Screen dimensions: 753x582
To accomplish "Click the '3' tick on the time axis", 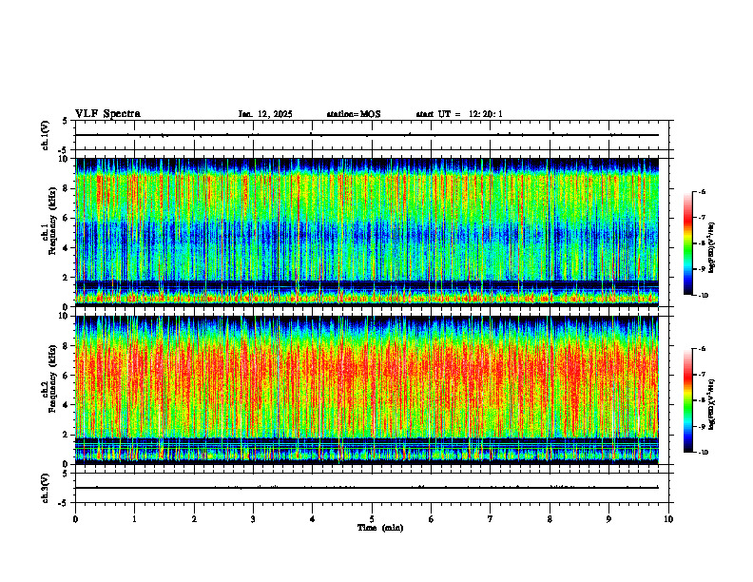I will point(253,519).
